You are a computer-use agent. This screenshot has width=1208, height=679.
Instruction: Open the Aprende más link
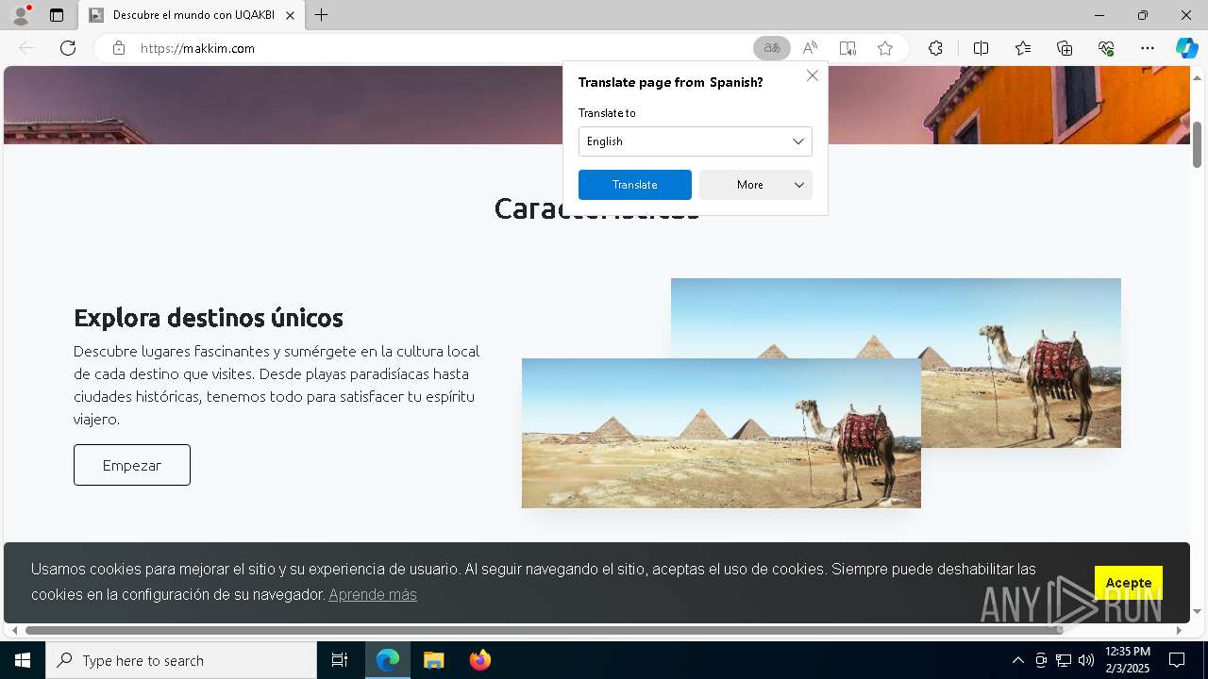coord(373,594)
